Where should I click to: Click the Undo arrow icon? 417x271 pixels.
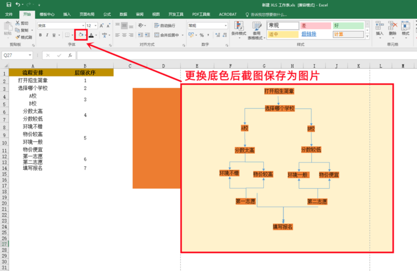[18, 5]
